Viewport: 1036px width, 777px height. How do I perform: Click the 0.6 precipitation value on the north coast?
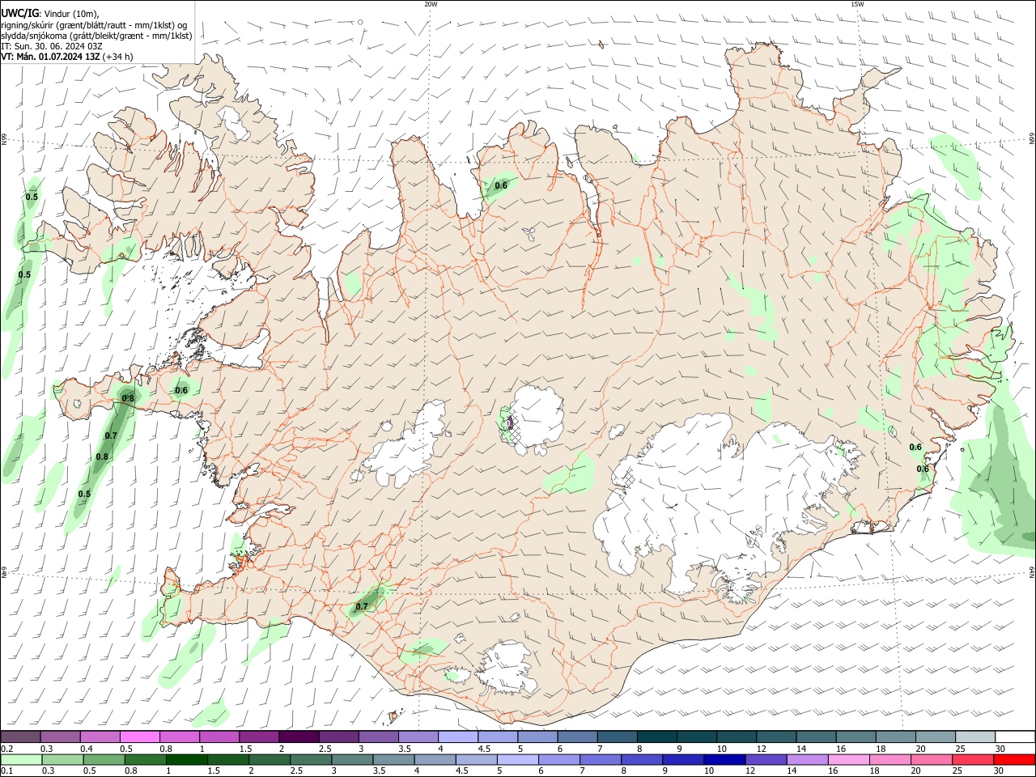point(501,185)
